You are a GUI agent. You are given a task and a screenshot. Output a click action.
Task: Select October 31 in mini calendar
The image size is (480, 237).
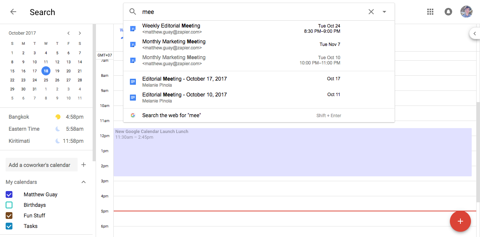coord(35,89)
